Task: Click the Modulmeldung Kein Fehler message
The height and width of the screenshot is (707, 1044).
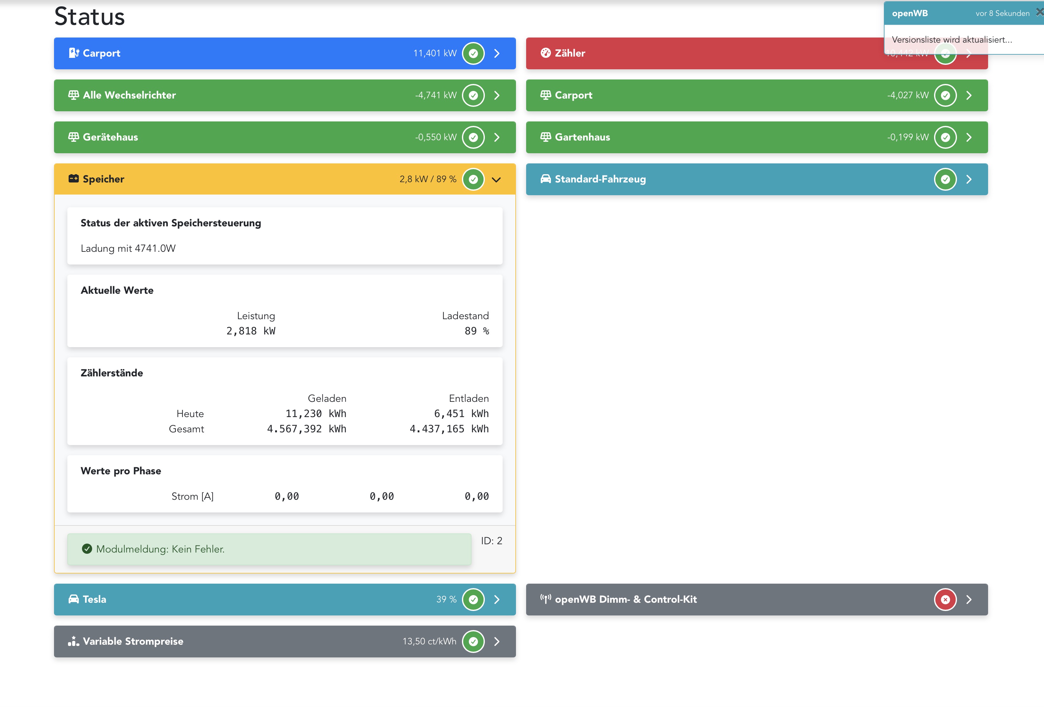Action: (x=160, y=549)
